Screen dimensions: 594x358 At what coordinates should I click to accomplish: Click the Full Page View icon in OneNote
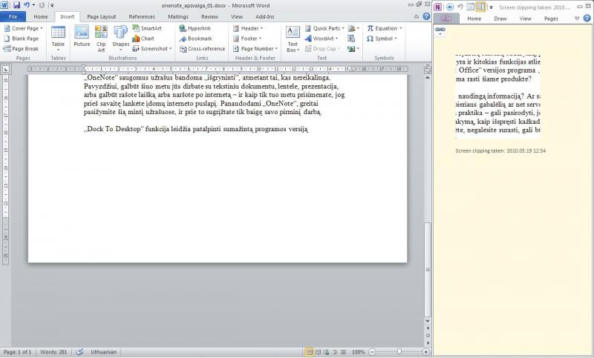471,7
